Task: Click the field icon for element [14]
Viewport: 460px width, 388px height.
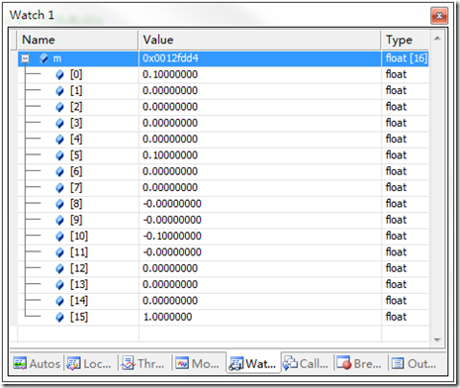Action: 59,301
